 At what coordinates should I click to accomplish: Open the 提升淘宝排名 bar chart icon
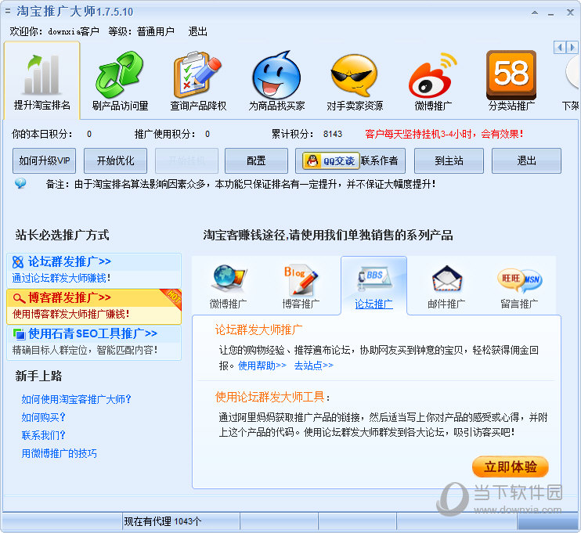tap(41, 74)
